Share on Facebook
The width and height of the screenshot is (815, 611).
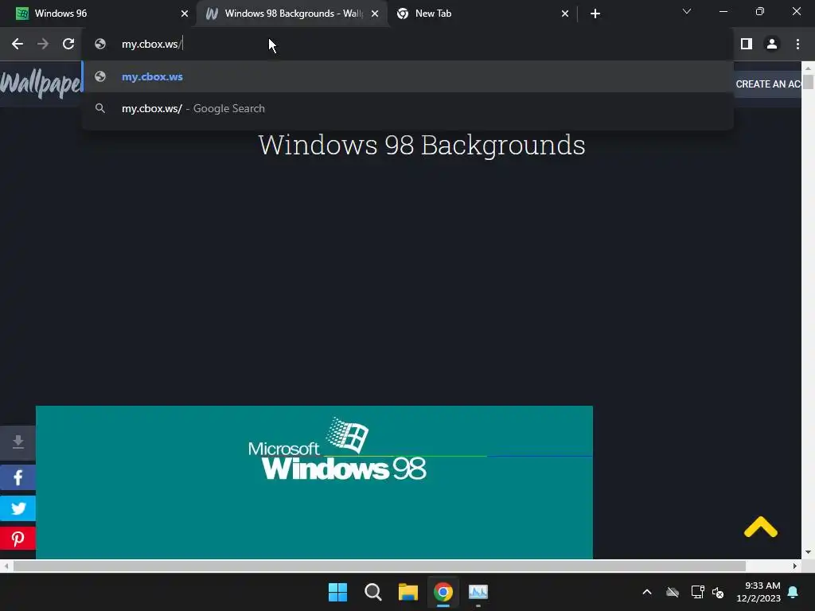18,477
